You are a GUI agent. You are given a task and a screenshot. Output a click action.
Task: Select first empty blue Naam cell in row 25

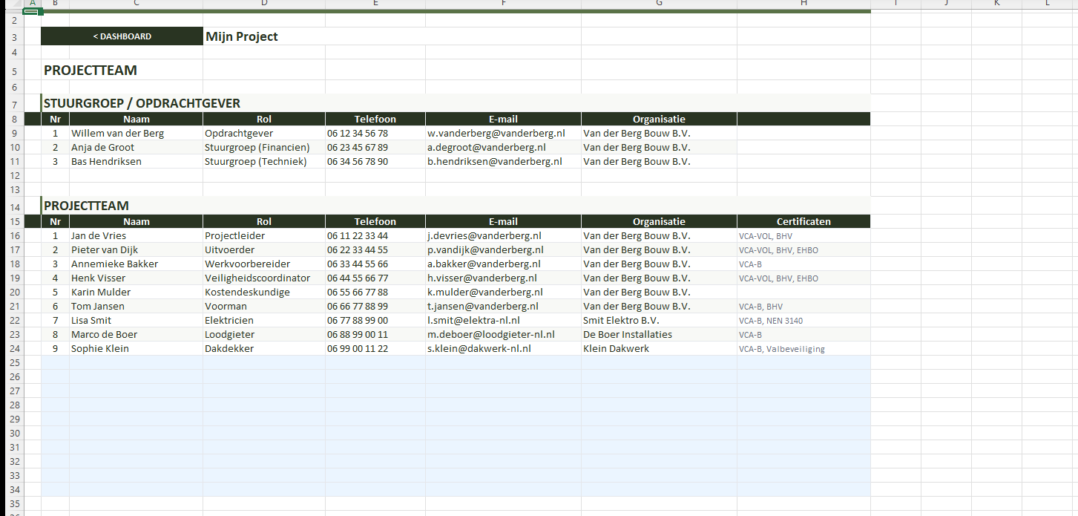coord(136,362)
